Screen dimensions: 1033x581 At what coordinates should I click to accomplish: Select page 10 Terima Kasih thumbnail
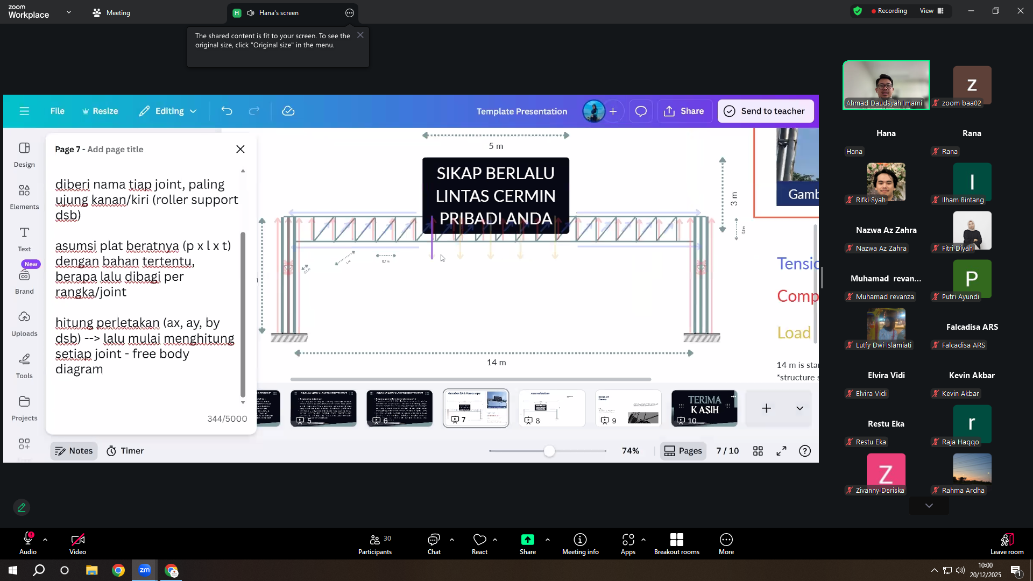(x=704, y=408)
